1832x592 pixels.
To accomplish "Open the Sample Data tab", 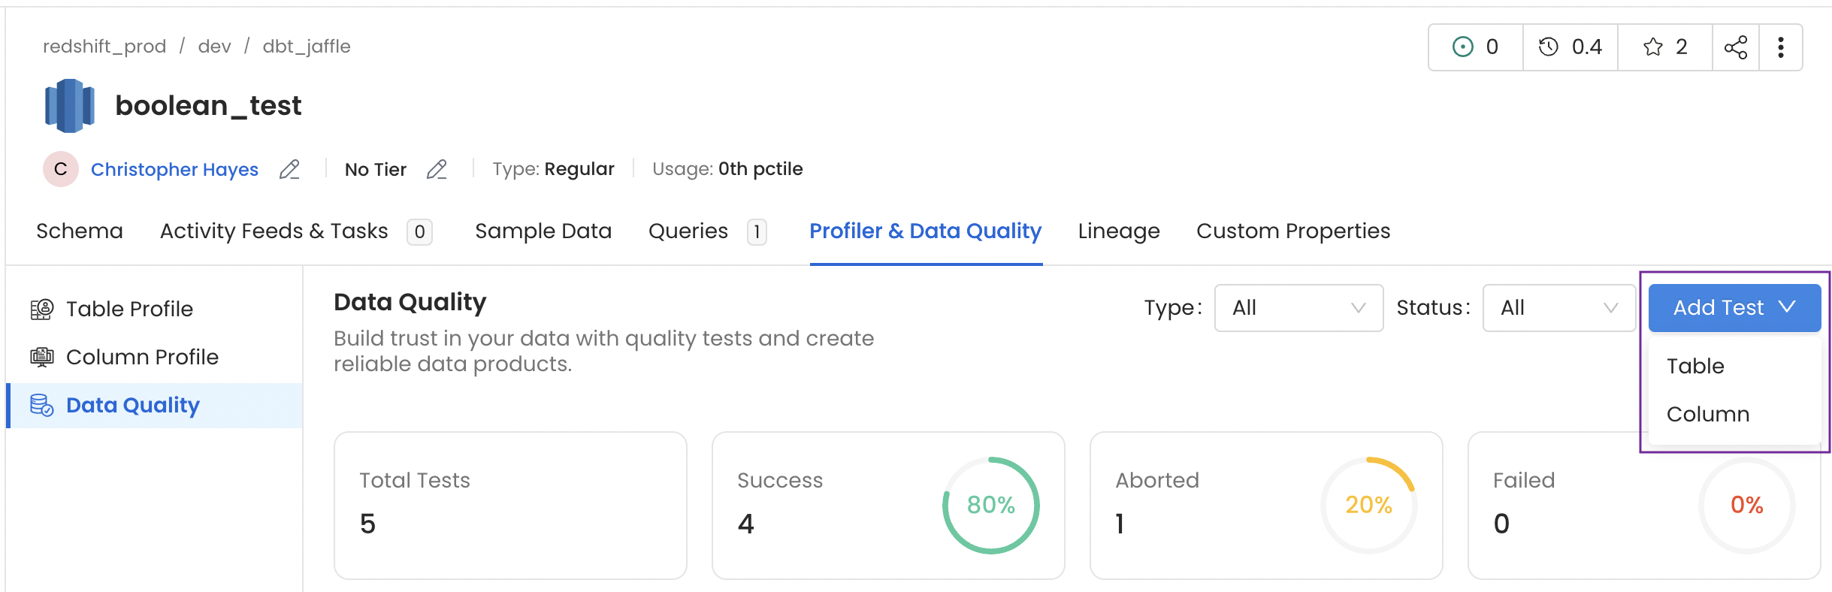I will tap(543, 231).
